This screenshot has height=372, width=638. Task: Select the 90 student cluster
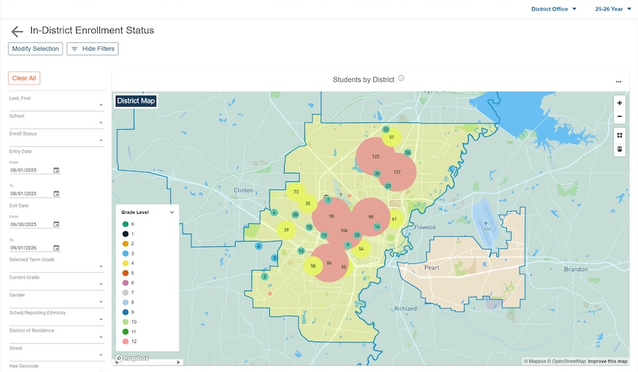(x=331, y=216)
